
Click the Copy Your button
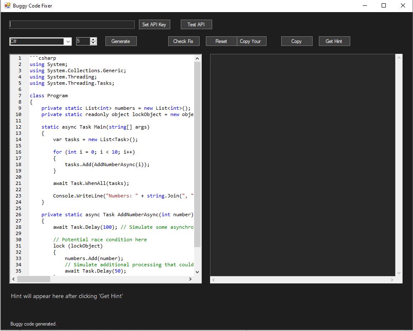(x=251, y=41)
